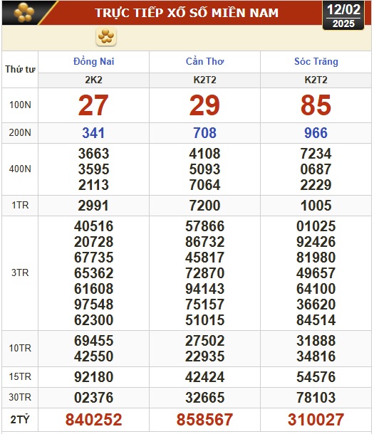Click the 100N result 29
This screenshot has width=374, height=434.
click(x=204, y=105)
